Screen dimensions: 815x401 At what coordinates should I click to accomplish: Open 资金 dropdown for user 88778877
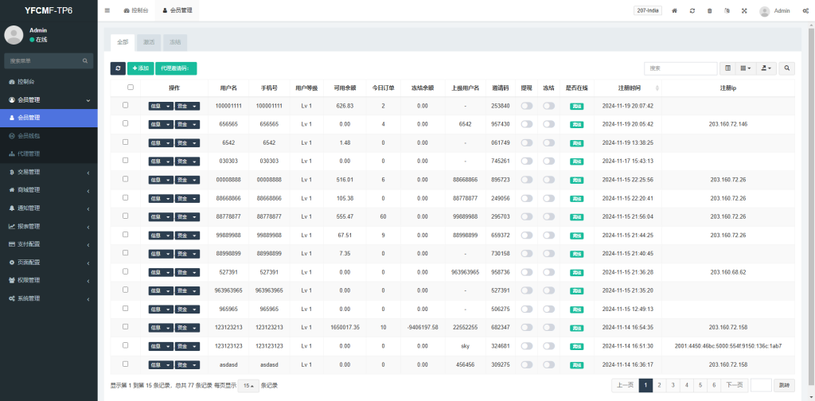tap(187, 216)
